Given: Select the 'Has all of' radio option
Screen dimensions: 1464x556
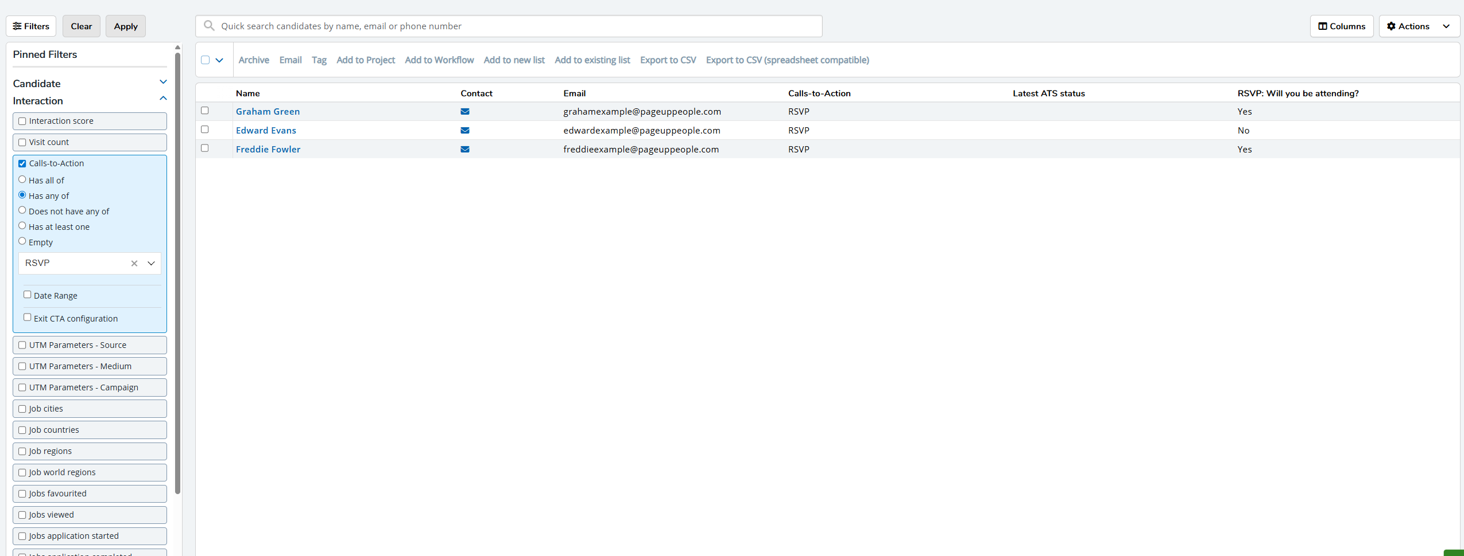Looking at the screenshot, I should coord(22,179).
